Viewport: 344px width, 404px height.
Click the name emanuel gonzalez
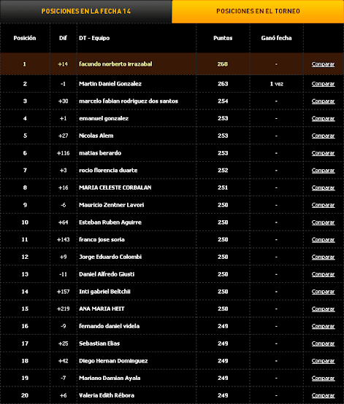[104, 119]
